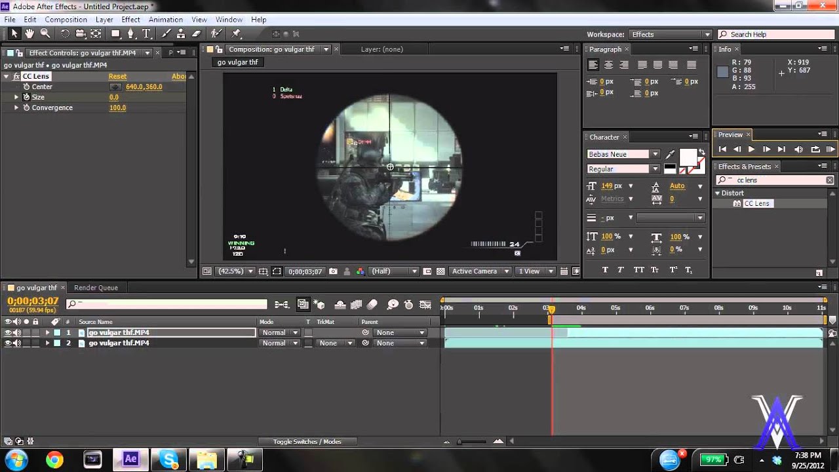Select the Clone Stamp tool
Viewport: 839px width, 472px height.
point(181,33)
